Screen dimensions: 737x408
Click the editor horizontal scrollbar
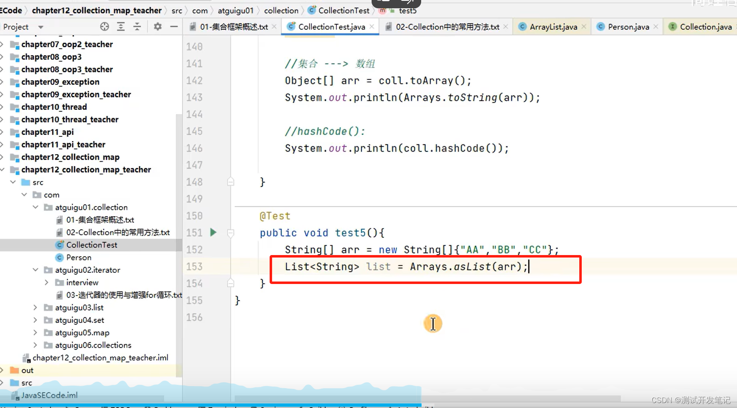click(427, 398)
